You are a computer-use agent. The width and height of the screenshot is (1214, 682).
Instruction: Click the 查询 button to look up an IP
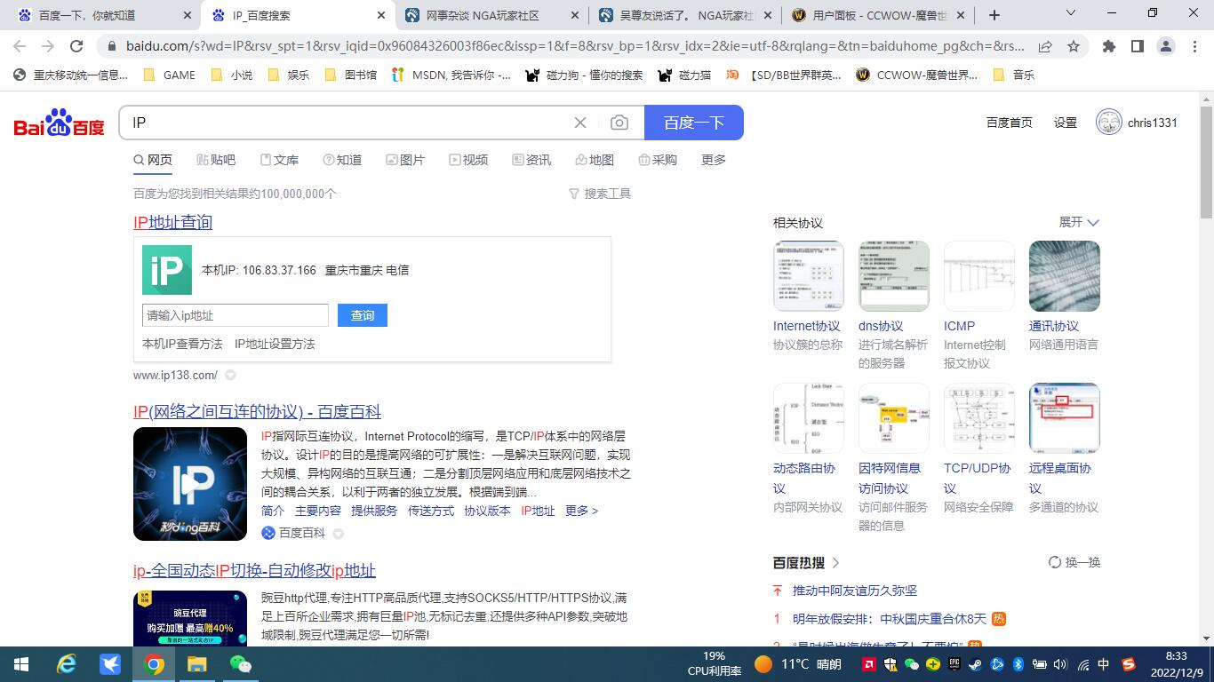click(x=362, y=315)
